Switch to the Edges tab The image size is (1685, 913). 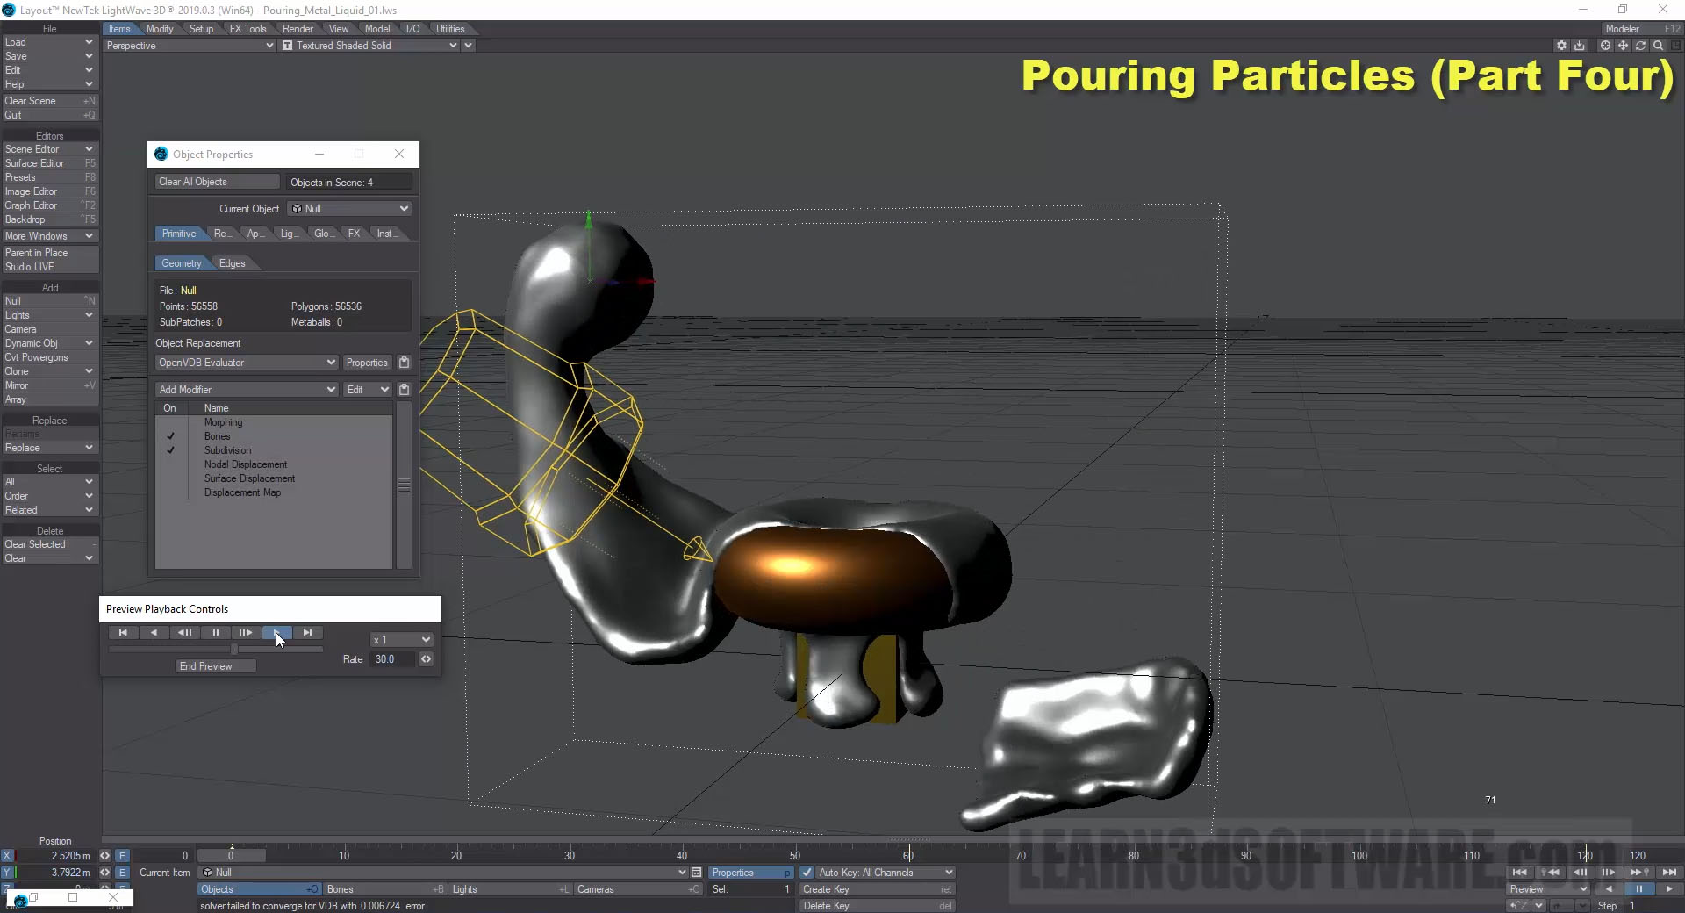point(232,263)
